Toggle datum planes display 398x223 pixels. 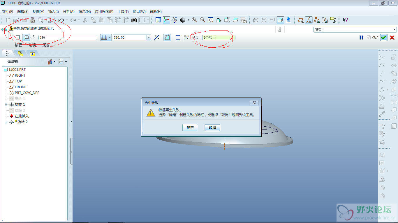click(301, 20)
